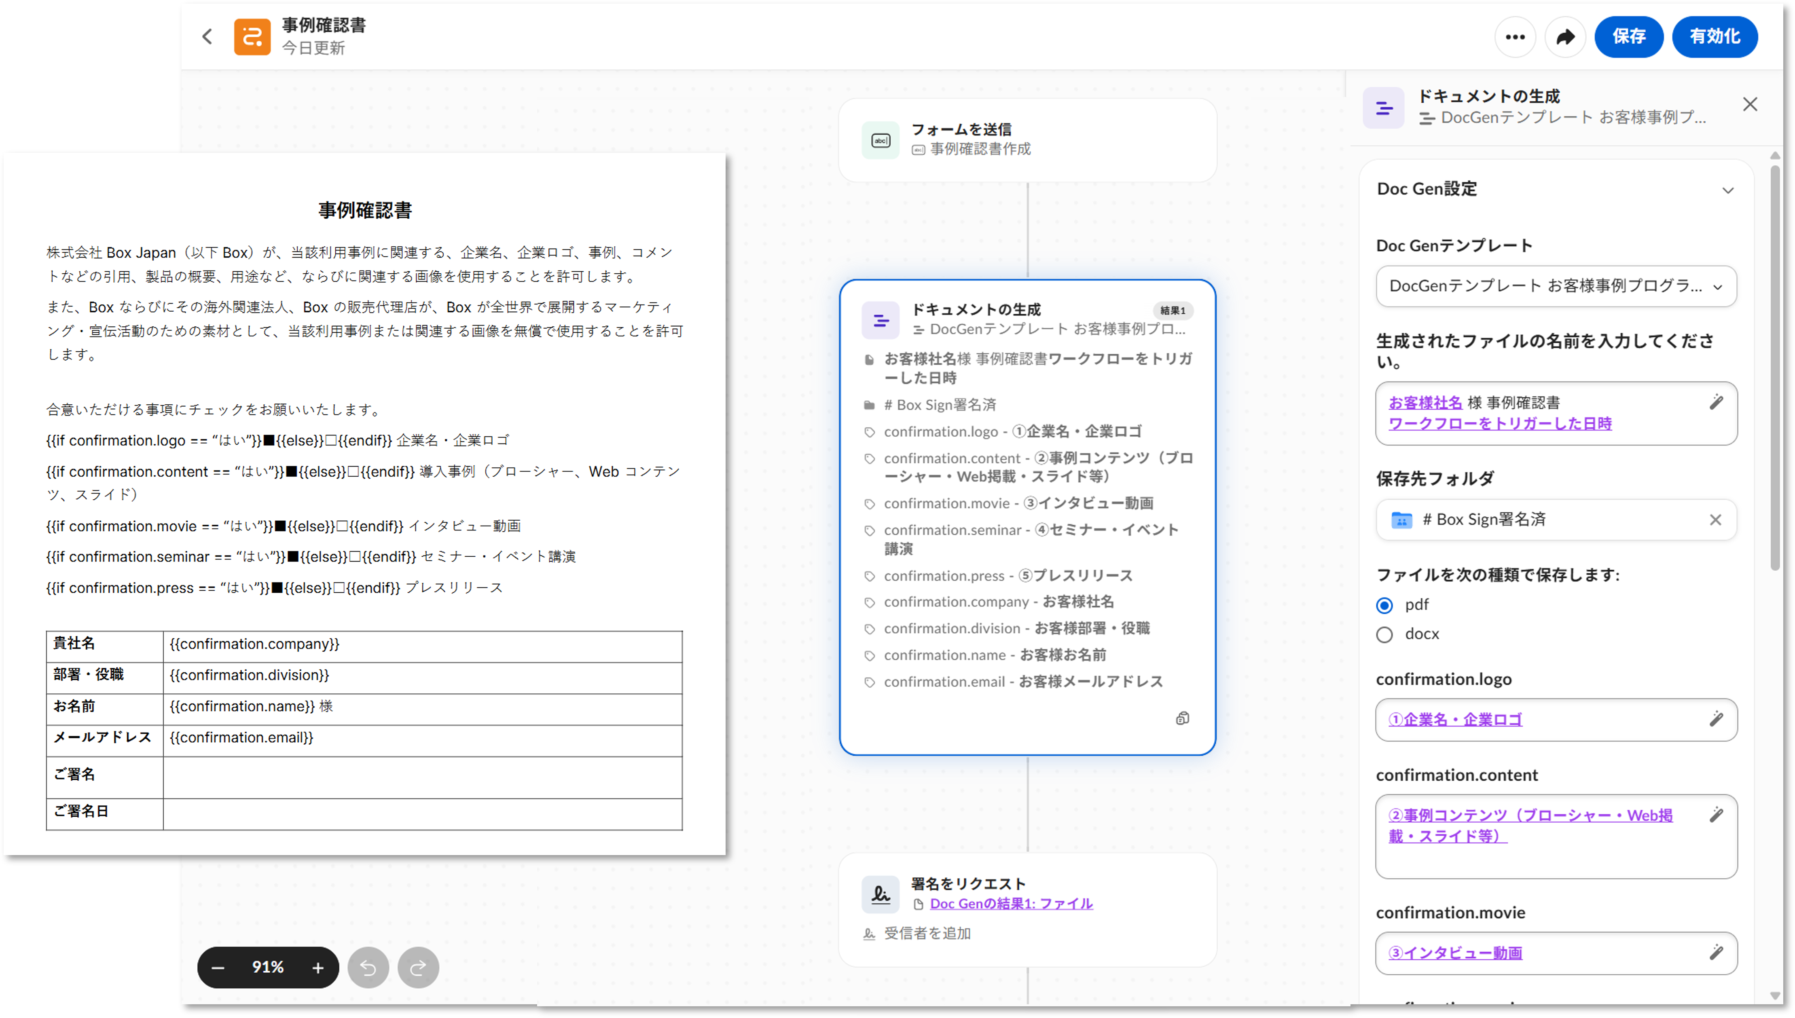Click the 91% zoom level indicator

click(268, 967)
